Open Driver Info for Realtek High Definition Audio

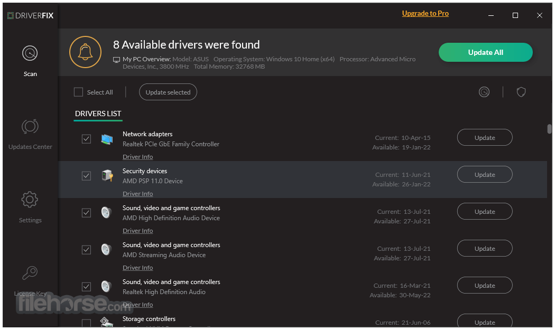coord(137,305)
